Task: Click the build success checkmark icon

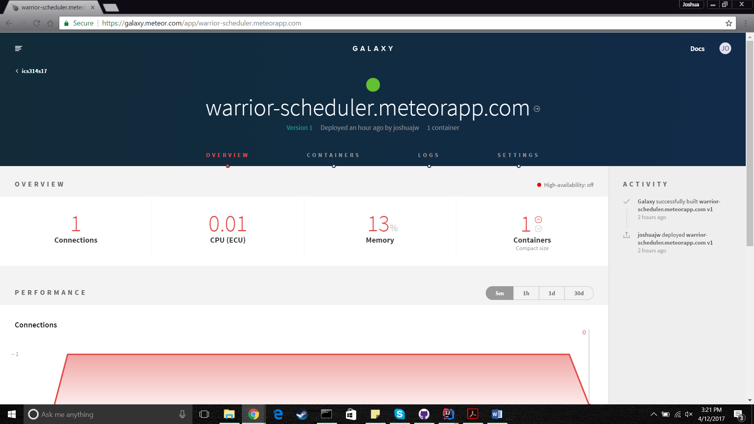Action: [x=626, y=201]
